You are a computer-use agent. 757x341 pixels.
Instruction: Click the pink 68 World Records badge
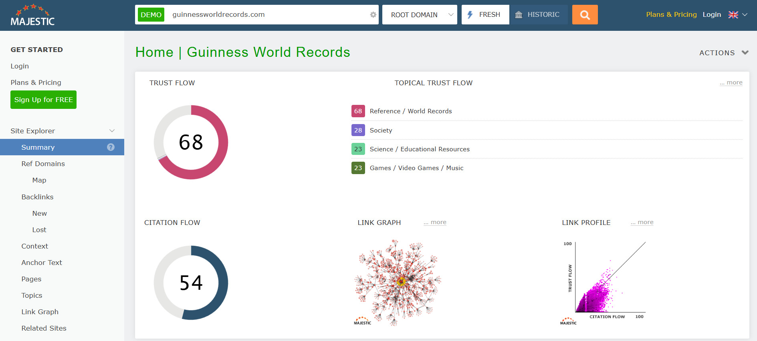(x=358, y=111)
